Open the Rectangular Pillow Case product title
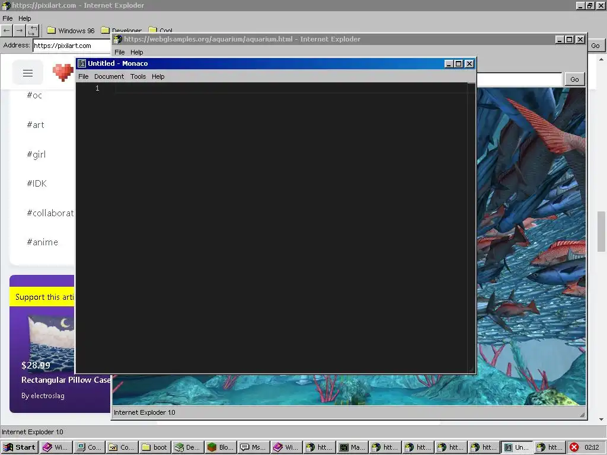The image size is (607, 455). point(66,380)
